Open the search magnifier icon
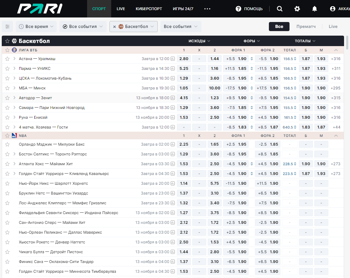Image resolution: width=350 pixels, height=278 pixels. coord(279,9)
